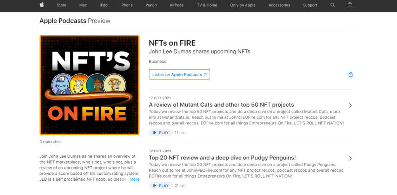Expand Mutant Cats episode chevron
This screenshot has height=195, width=397.
pyautogui.click(x=350, y=105)
